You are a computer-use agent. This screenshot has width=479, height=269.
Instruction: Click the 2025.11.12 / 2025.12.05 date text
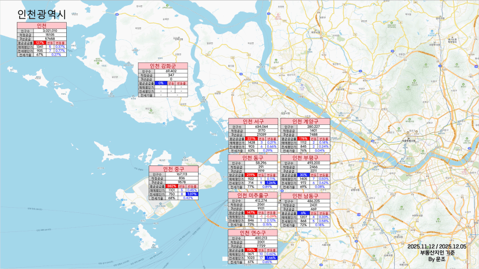tap(437, 246)
